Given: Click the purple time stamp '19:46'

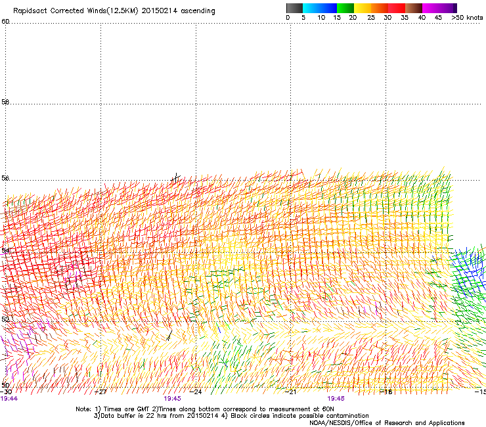Looking at the screenshot, I should click(336, 399).
